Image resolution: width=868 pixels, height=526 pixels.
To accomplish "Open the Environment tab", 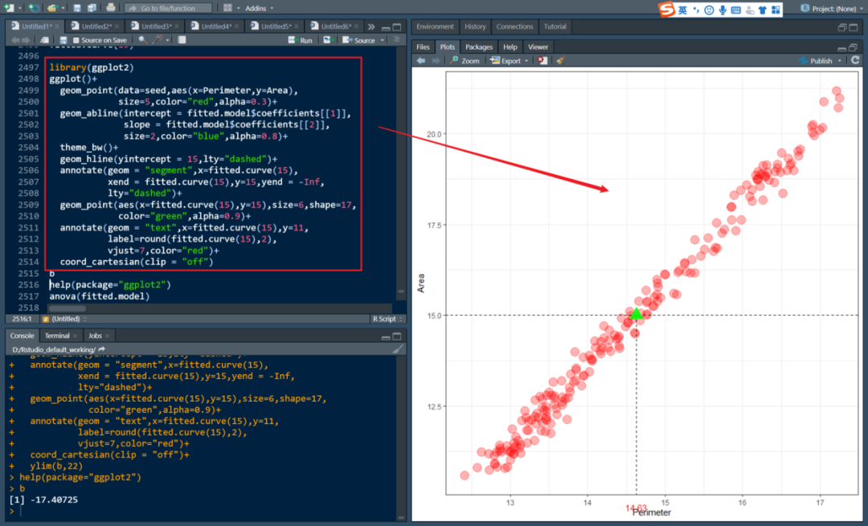I will [435, 27].
